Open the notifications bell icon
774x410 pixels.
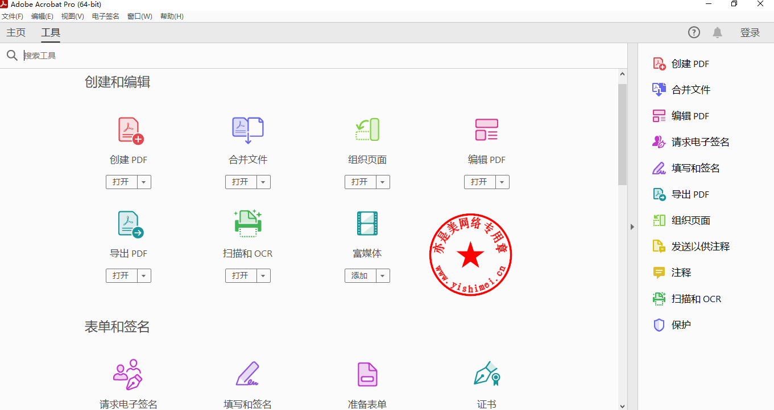point(718,32)
